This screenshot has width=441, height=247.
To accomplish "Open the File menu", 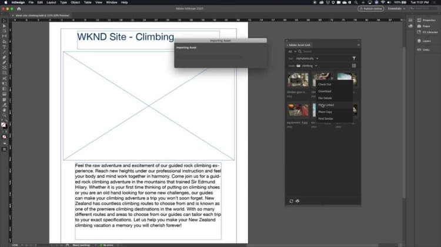I will [31, 2].
